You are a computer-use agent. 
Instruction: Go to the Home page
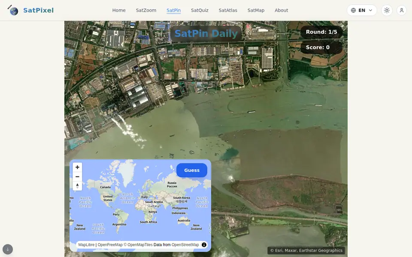pyautogui.click(x=119, y=10)
